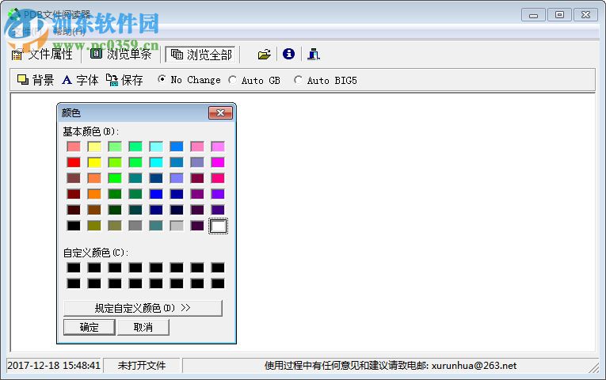This screenshot has height=380, width=606.
Task: Pick the medium gray basic color swatch
Action: click(135, 226)
